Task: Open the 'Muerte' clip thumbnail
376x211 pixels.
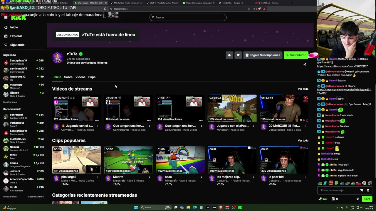Action: point(128,160)
